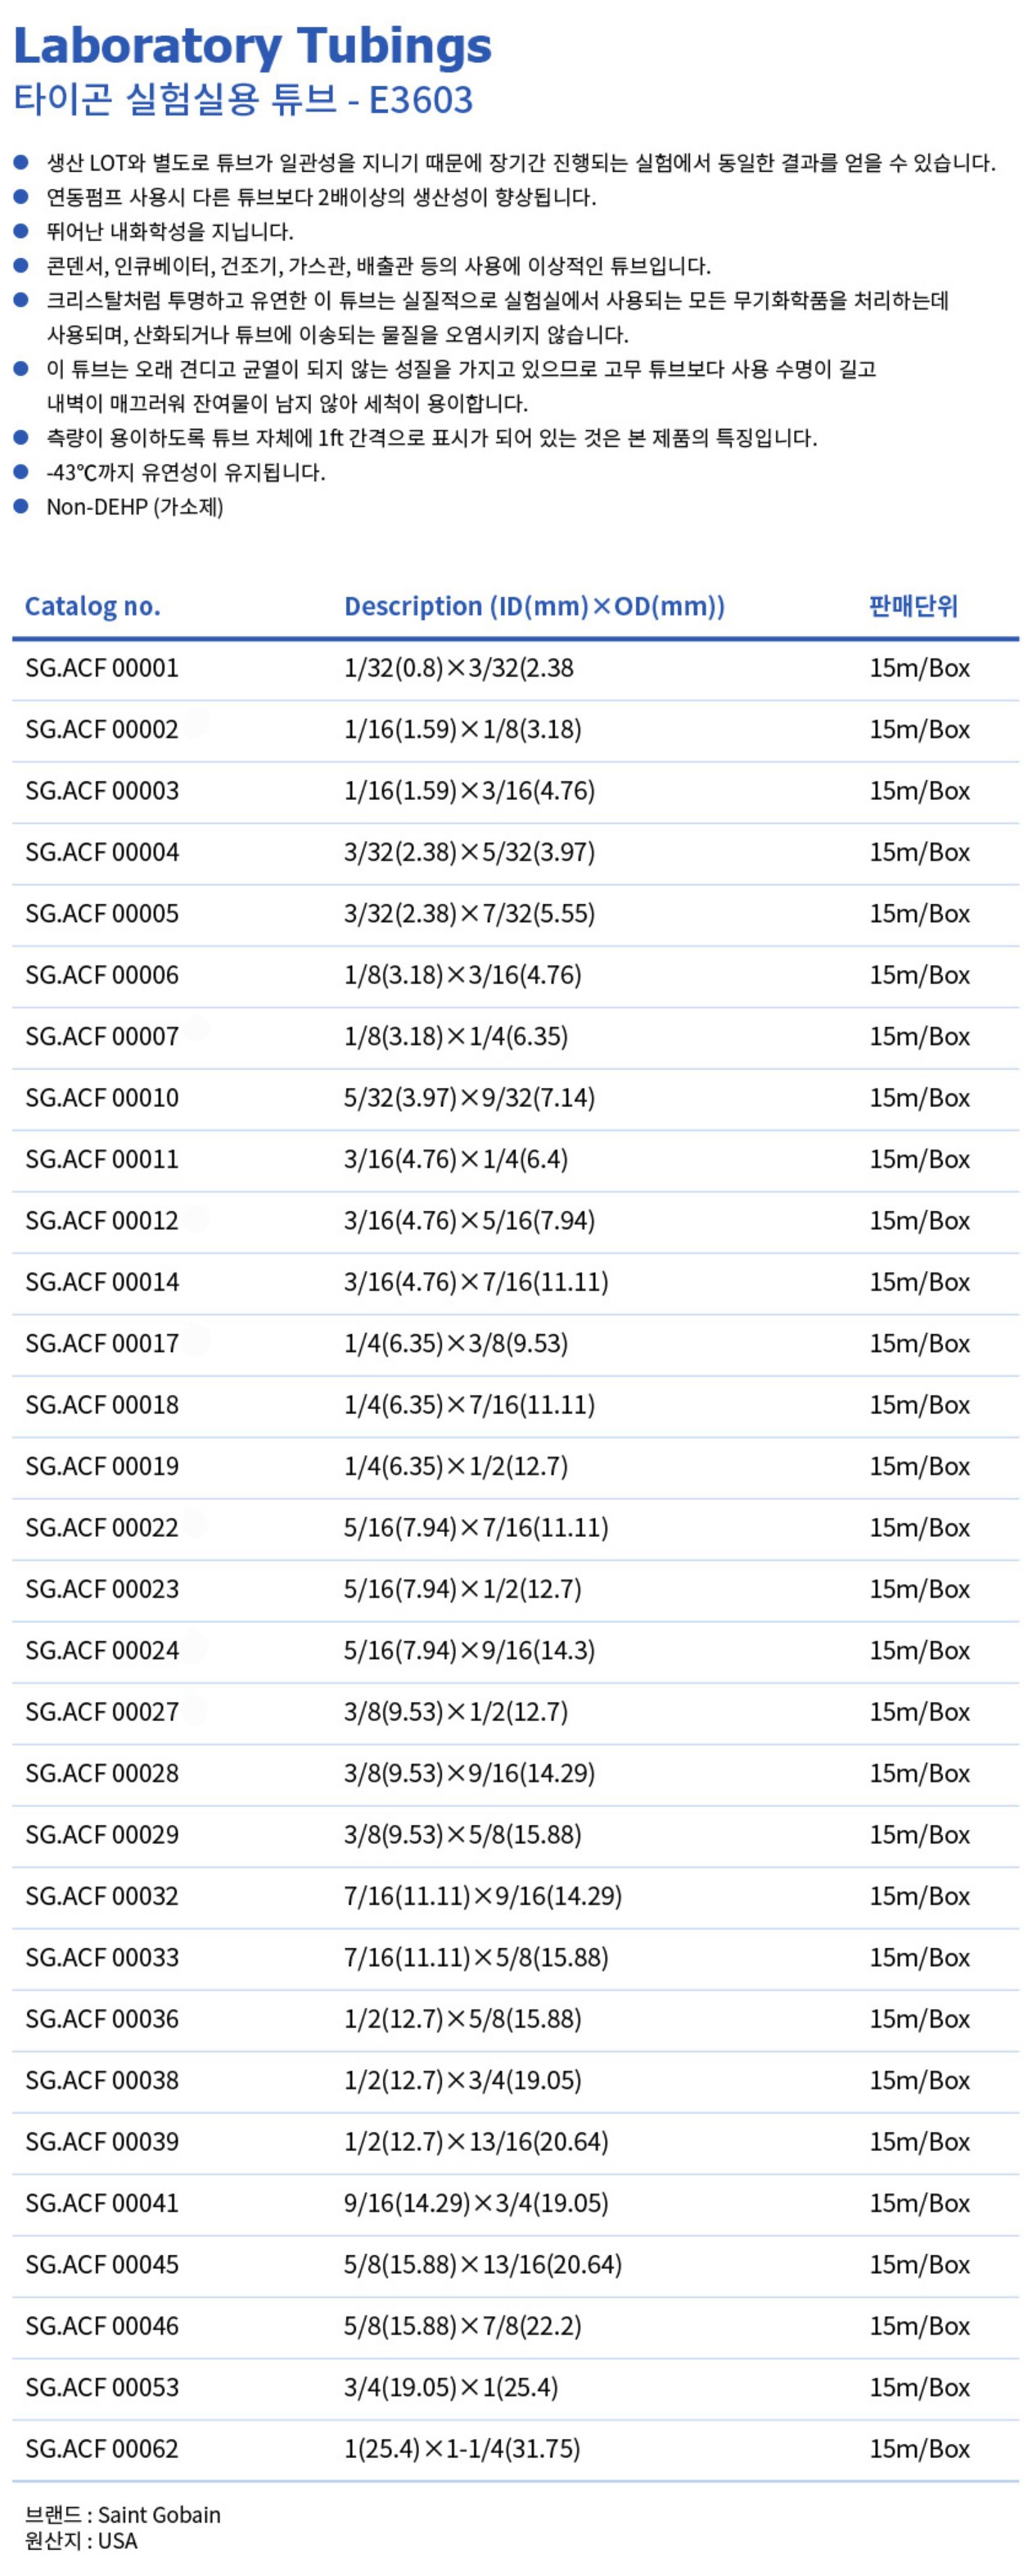Click 15m/Box in the SG.ACF 00045 row
The height and width of the screenshot is (2576, 1033).
(x=919, y=2264)
